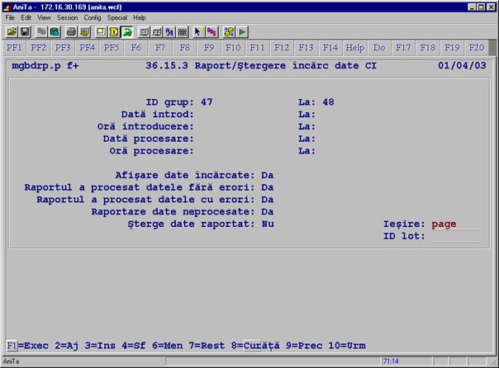499x368 pixels.
Task: Open the Config menu
Action: click(93, 17)
